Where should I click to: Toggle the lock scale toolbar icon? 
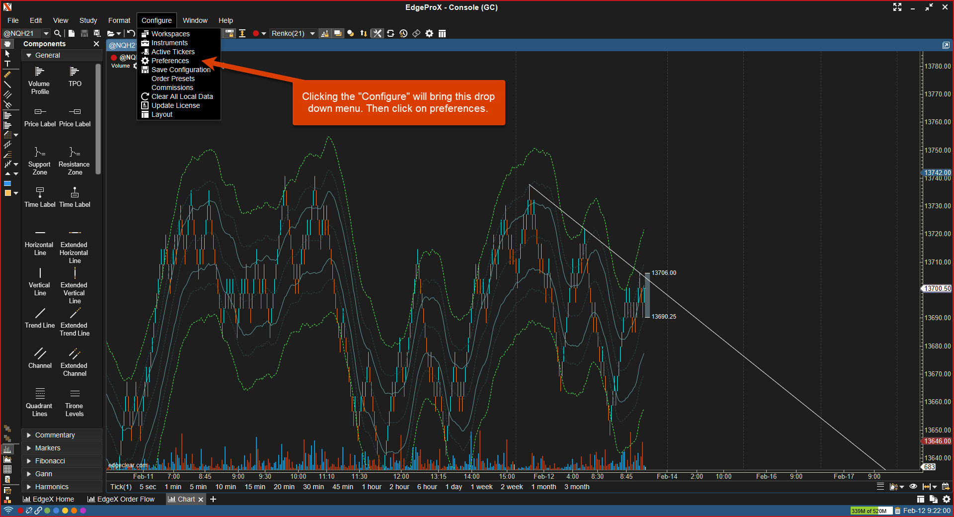(230, 33)
